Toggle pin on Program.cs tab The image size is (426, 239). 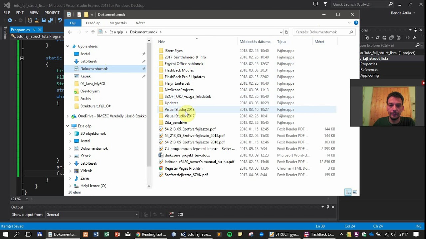click(34, 30)
